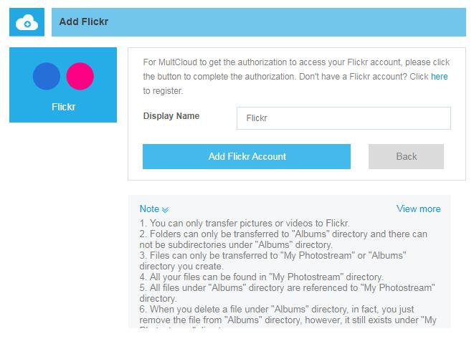
Task: Click note 4 about finding all your files
Action: (261, 277)
